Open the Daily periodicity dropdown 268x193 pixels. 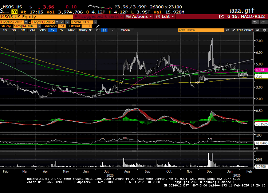[85, 30]
